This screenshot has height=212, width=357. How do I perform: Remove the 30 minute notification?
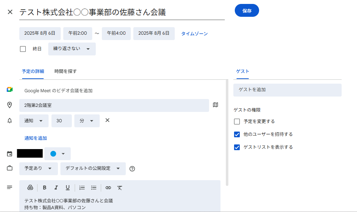(x=107, y=120)
